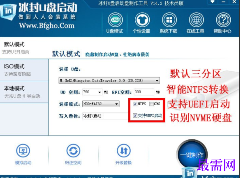Click the EFI空间 300 input field
The height and width of the screenshot is (178, 243).
(144, 92)
